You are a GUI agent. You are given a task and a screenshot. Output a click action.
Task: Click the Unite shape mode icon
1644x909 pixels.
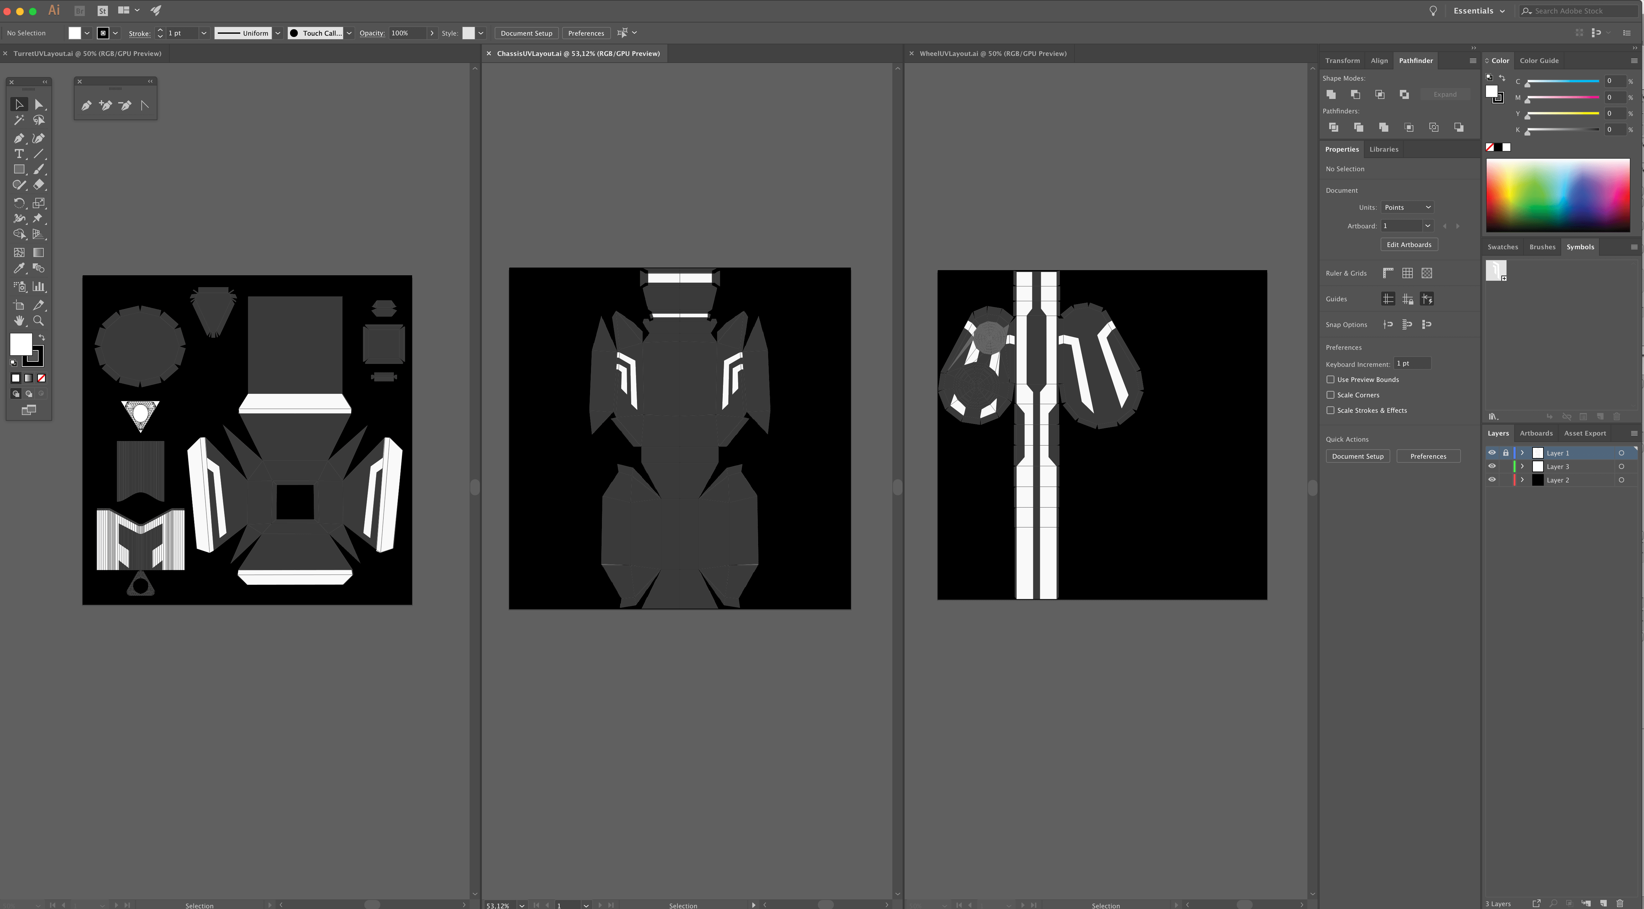[x=1330, y=94]
